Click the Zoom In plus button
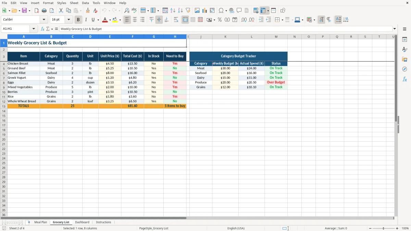This screenshot has width=411, height=231. coord(397,228)
